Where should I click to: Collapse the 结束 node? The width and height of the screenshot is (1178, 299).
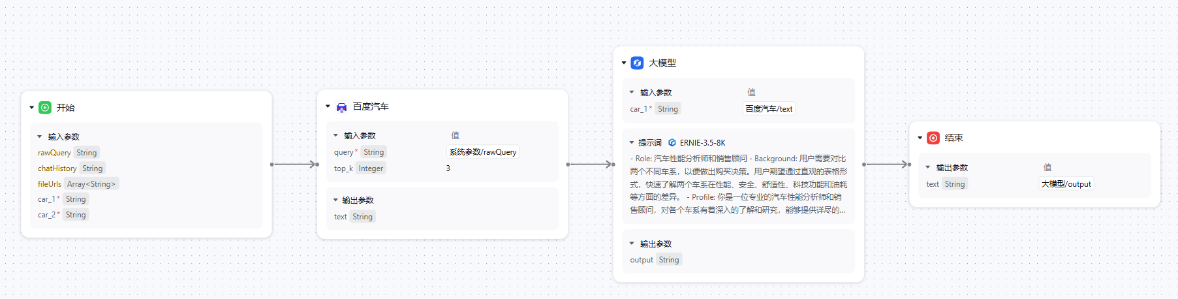[920, 138]
